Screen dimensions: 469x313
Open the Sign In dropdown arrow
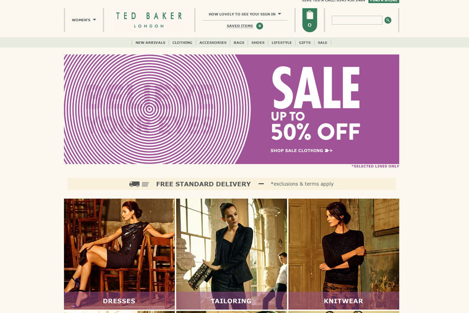point(280,14)
